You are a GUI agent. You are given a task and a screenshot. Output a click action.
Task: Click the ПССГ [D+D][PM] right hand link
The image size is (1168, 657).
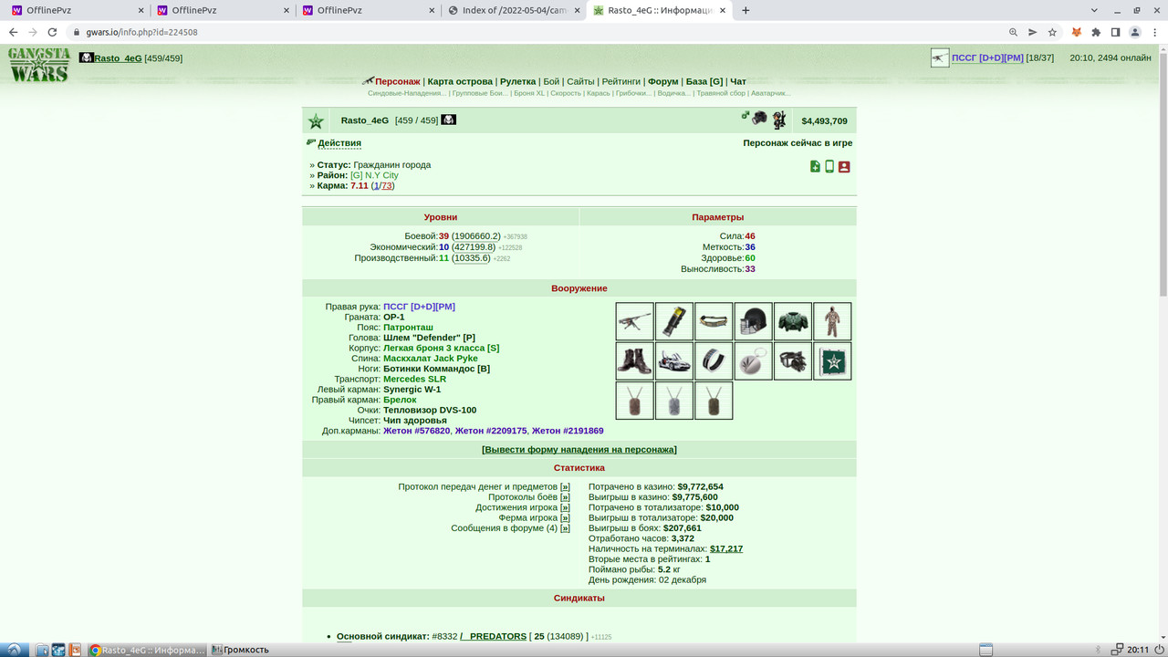[419, 307]
